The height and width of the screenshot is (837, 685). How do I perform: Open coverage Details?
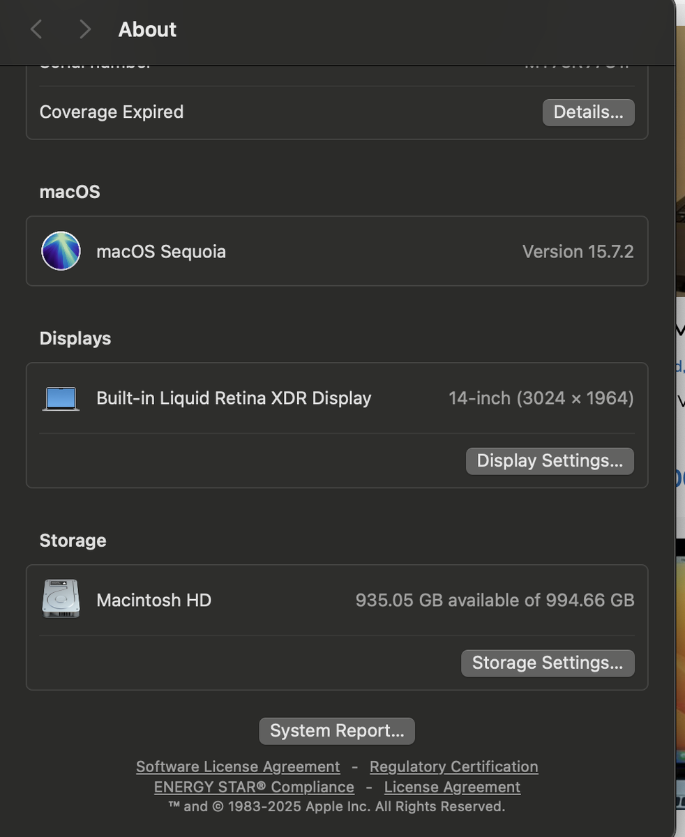click(x=588, y=112)
